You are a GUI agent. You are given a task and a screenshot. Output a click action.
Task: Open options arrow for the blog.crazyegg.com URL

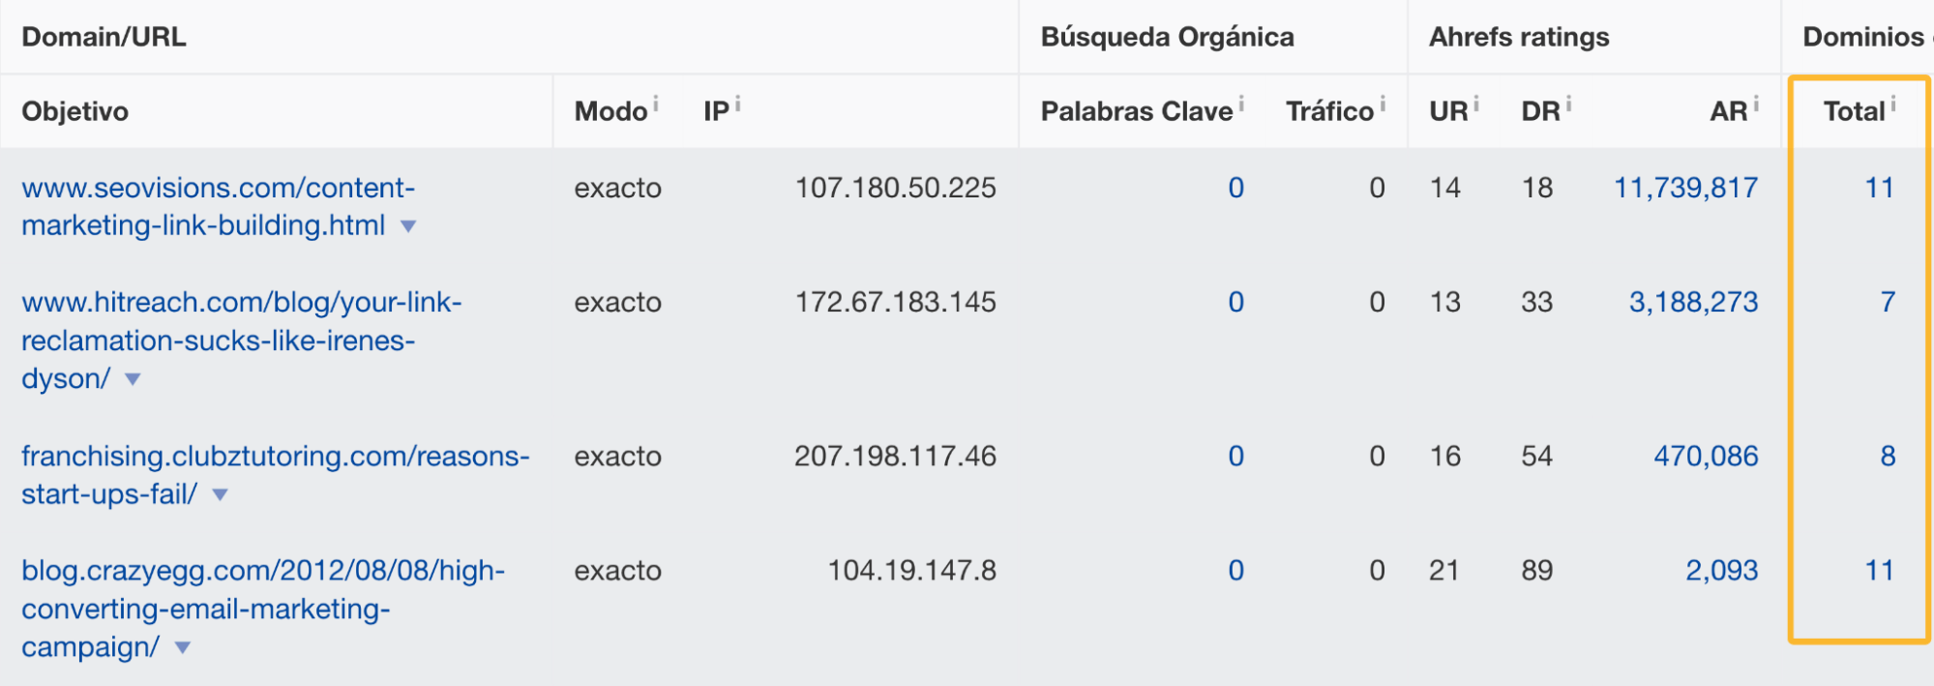click(180, 648)
